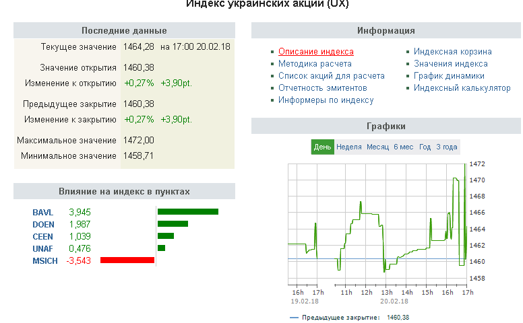Click the Информация section header
Image resolution: width=523 pixels, height=323 pixels.
pos(386,31)
